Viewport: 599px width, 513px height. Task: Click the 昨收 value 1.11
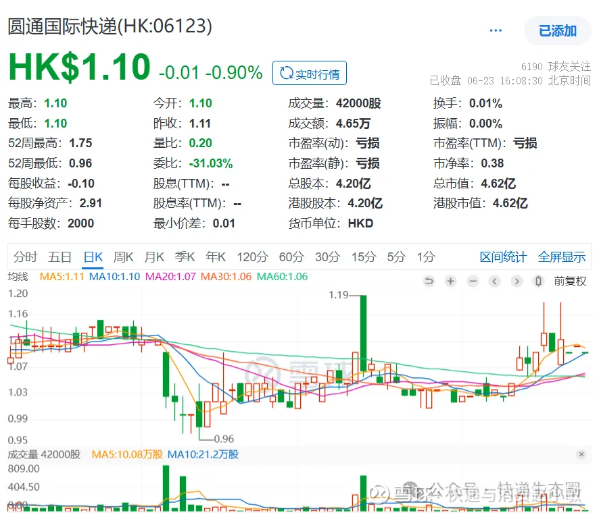[x=200, y=124]
